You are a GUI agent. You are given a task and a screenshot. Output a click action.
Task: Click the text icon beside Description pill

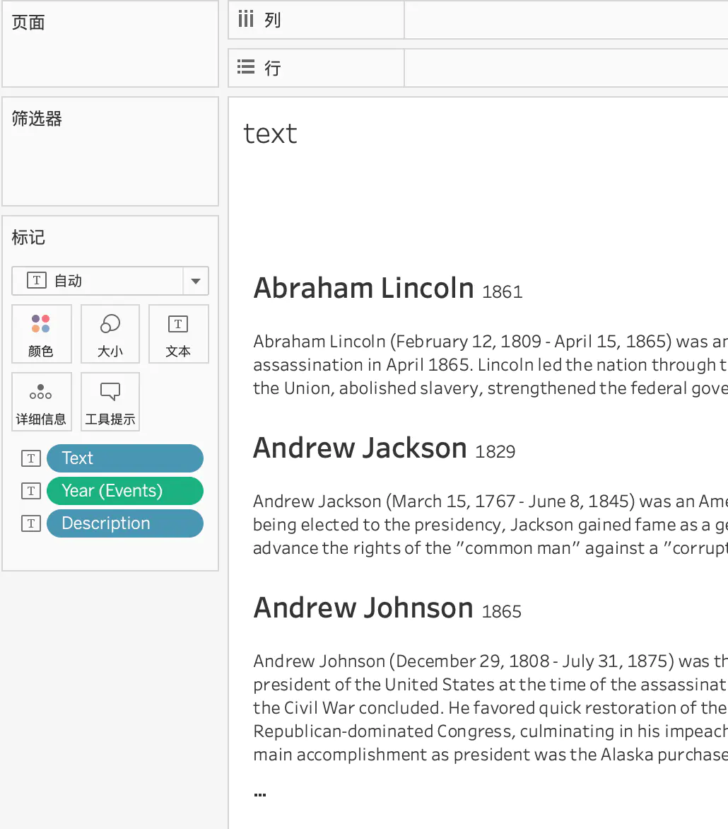click(31, 523)
